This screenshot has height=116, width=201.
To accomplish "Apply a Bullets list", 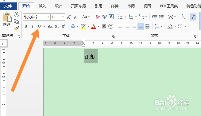I will coord(121,17).
